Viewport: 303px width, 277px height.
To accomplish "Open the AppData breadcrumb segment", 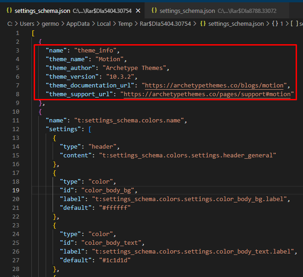I will tap(78, 24).
